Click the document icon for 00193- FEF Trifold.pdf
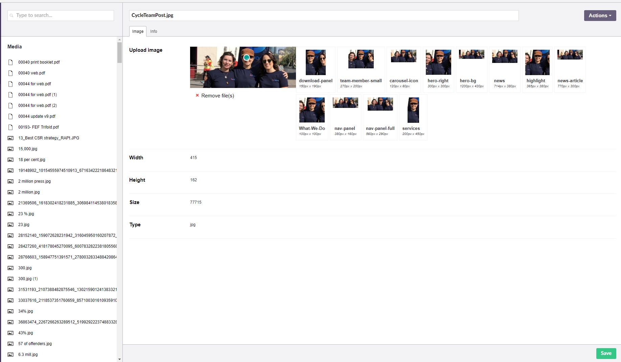621x362 pixels. tap(10, 127)
